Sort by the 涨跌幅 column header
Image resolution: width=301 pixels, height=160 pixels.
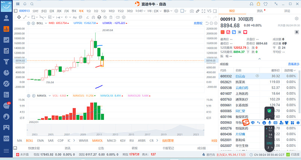[290, 70]
